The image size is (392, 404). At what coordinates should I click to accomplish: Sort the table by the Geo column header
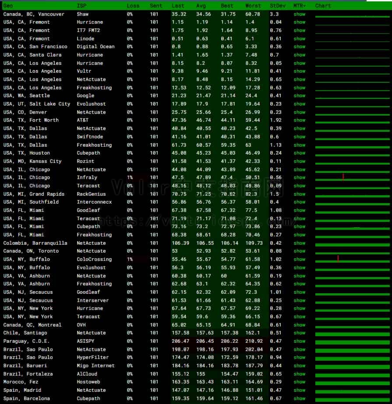click(8, 6)
